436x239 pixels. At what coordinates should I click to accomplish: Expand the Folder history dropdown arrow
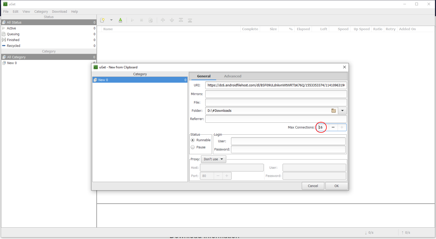coord(342,111)
